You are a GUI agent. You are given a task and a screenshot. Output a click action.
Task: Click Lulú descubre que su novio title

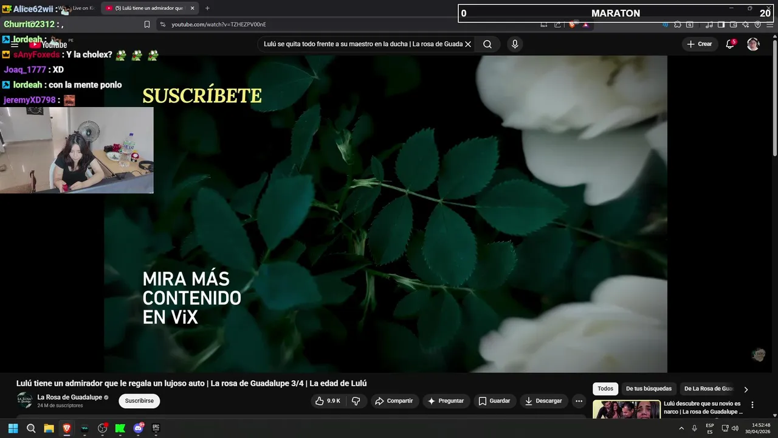tap(703, 408)
